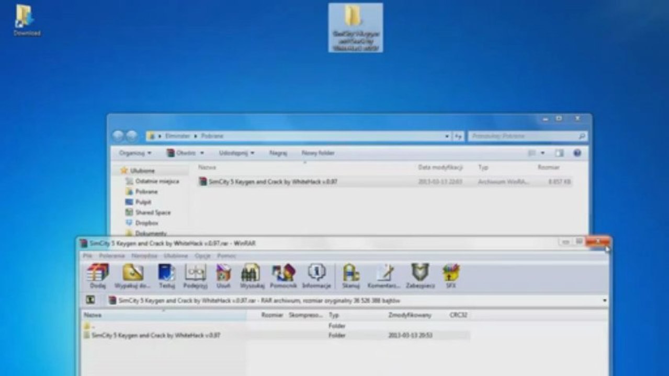
Task: Click the Explorer search box
Action: [x=527, y=136]
